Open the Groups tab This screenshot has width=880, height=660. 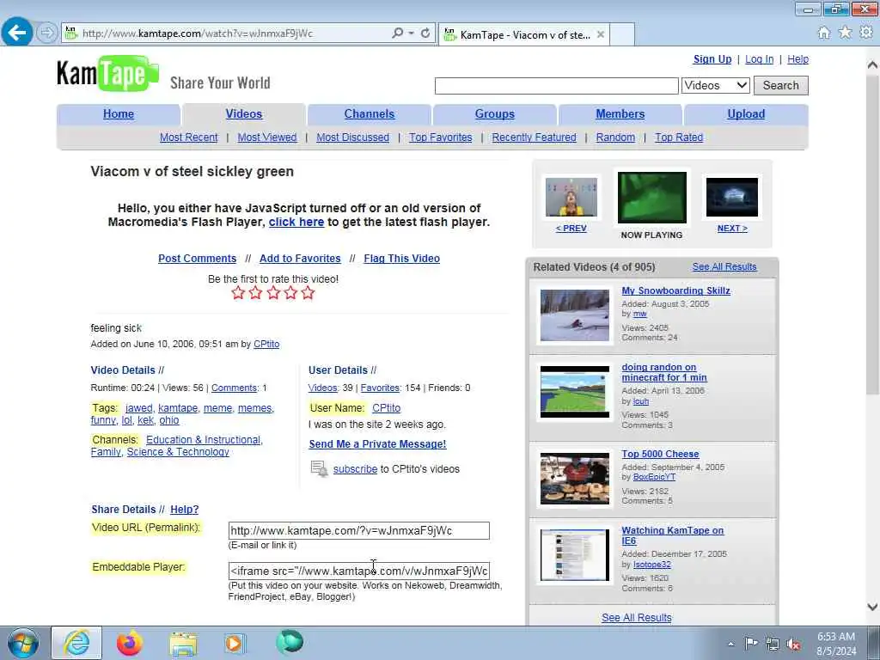(494, 114)
